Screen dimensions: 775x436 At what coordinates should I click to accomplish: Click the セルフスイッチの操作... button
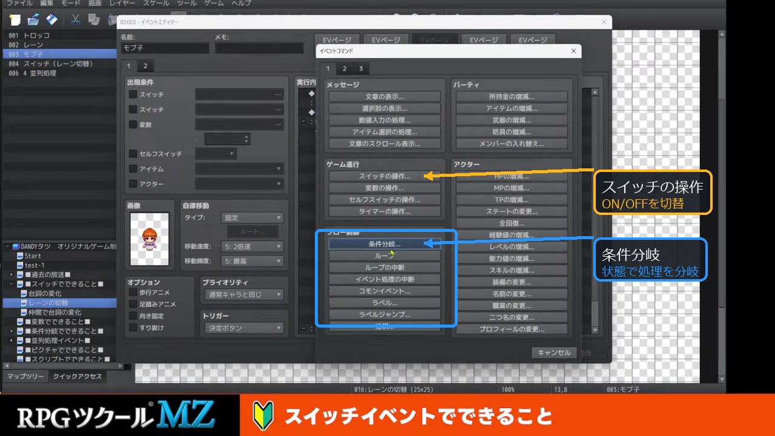tap(385, 200)
